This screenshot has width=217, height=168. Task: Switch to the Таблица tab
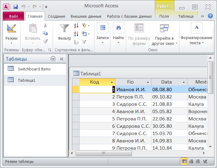coord(186,16)
